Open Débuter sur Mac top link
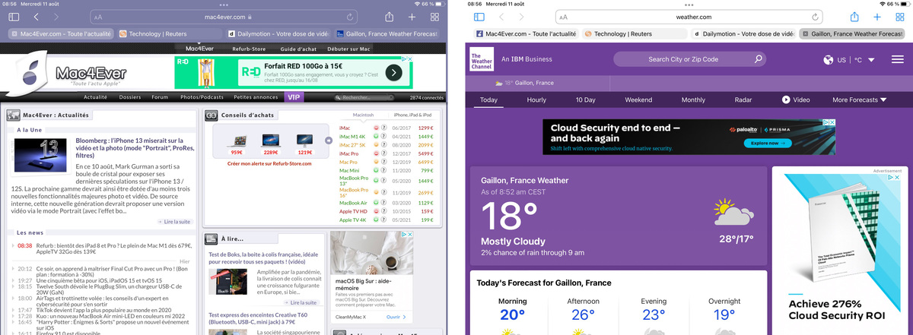Screen dimensions: 913x335 349,49
